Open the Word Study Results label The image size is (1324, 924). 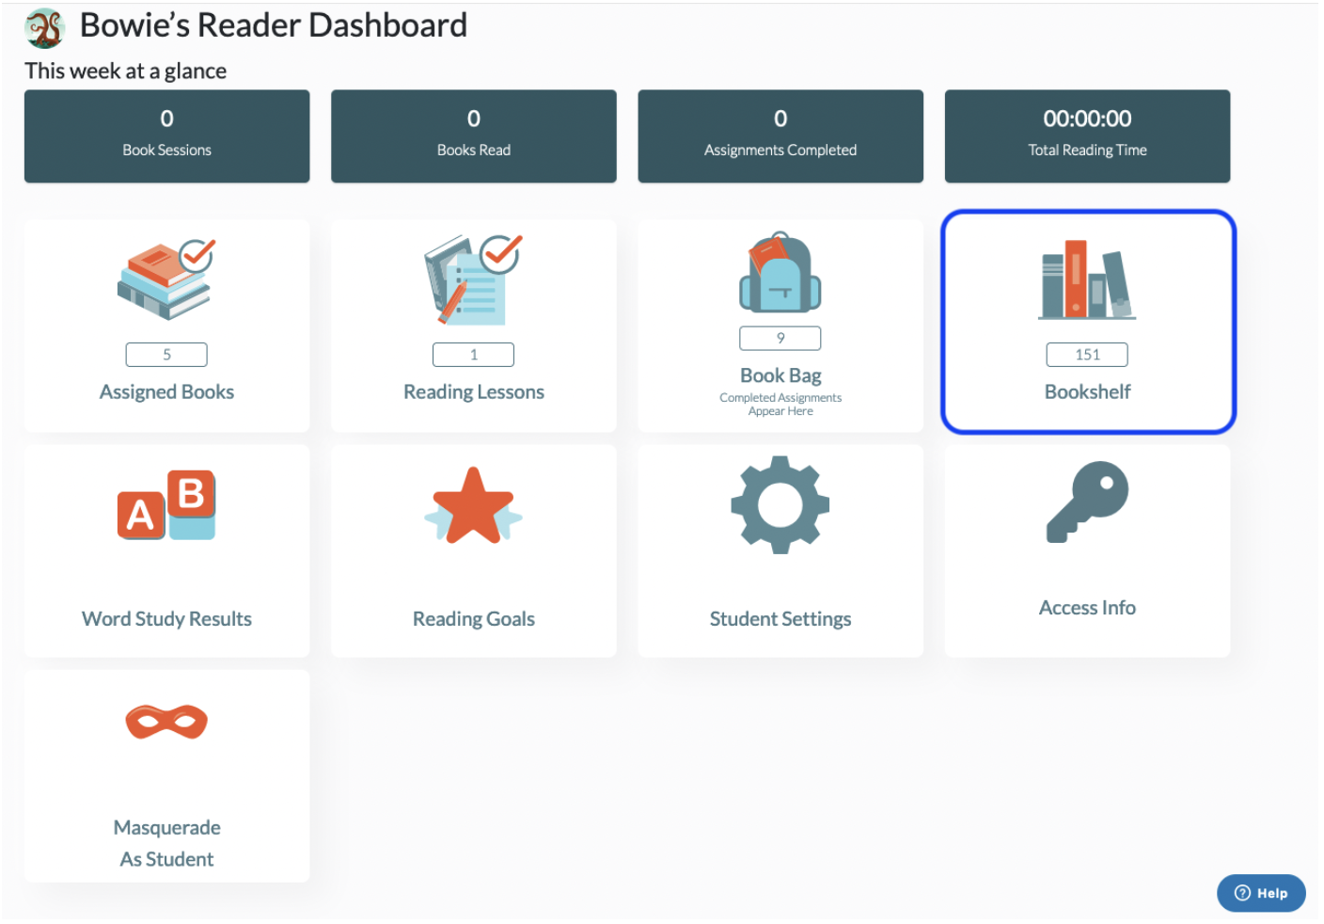click(166, 619)
